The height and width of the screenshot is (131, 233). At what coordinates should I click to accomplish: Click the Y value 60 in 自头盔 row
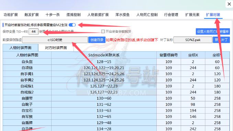pos(218,62)
